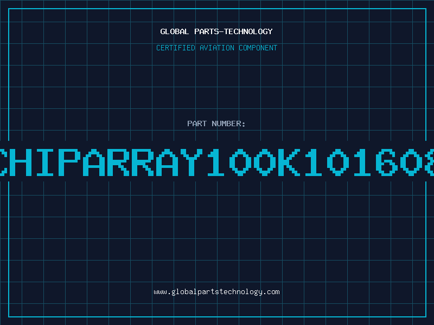
Task: Click the www prefix of the URL
Action: coord(160,292)
